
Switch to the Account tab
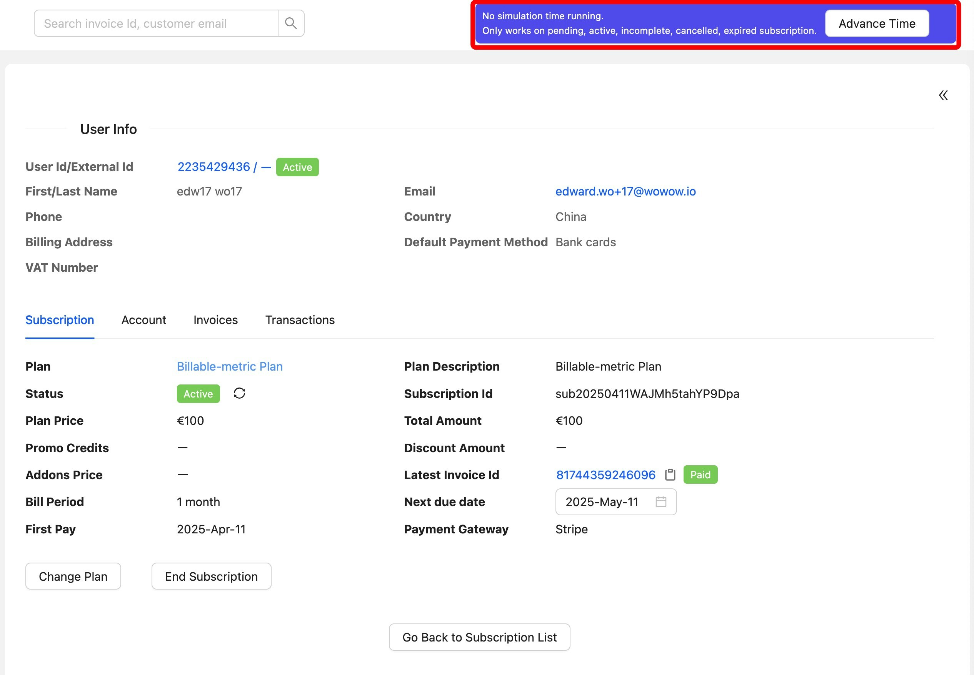click(144, 320)
